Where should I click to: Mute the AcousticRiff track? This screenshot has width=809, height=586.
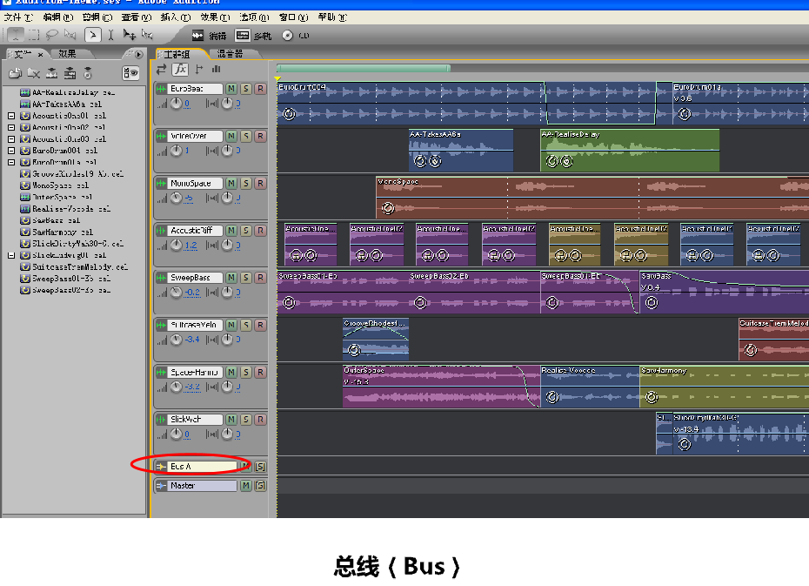click(231, 231)
